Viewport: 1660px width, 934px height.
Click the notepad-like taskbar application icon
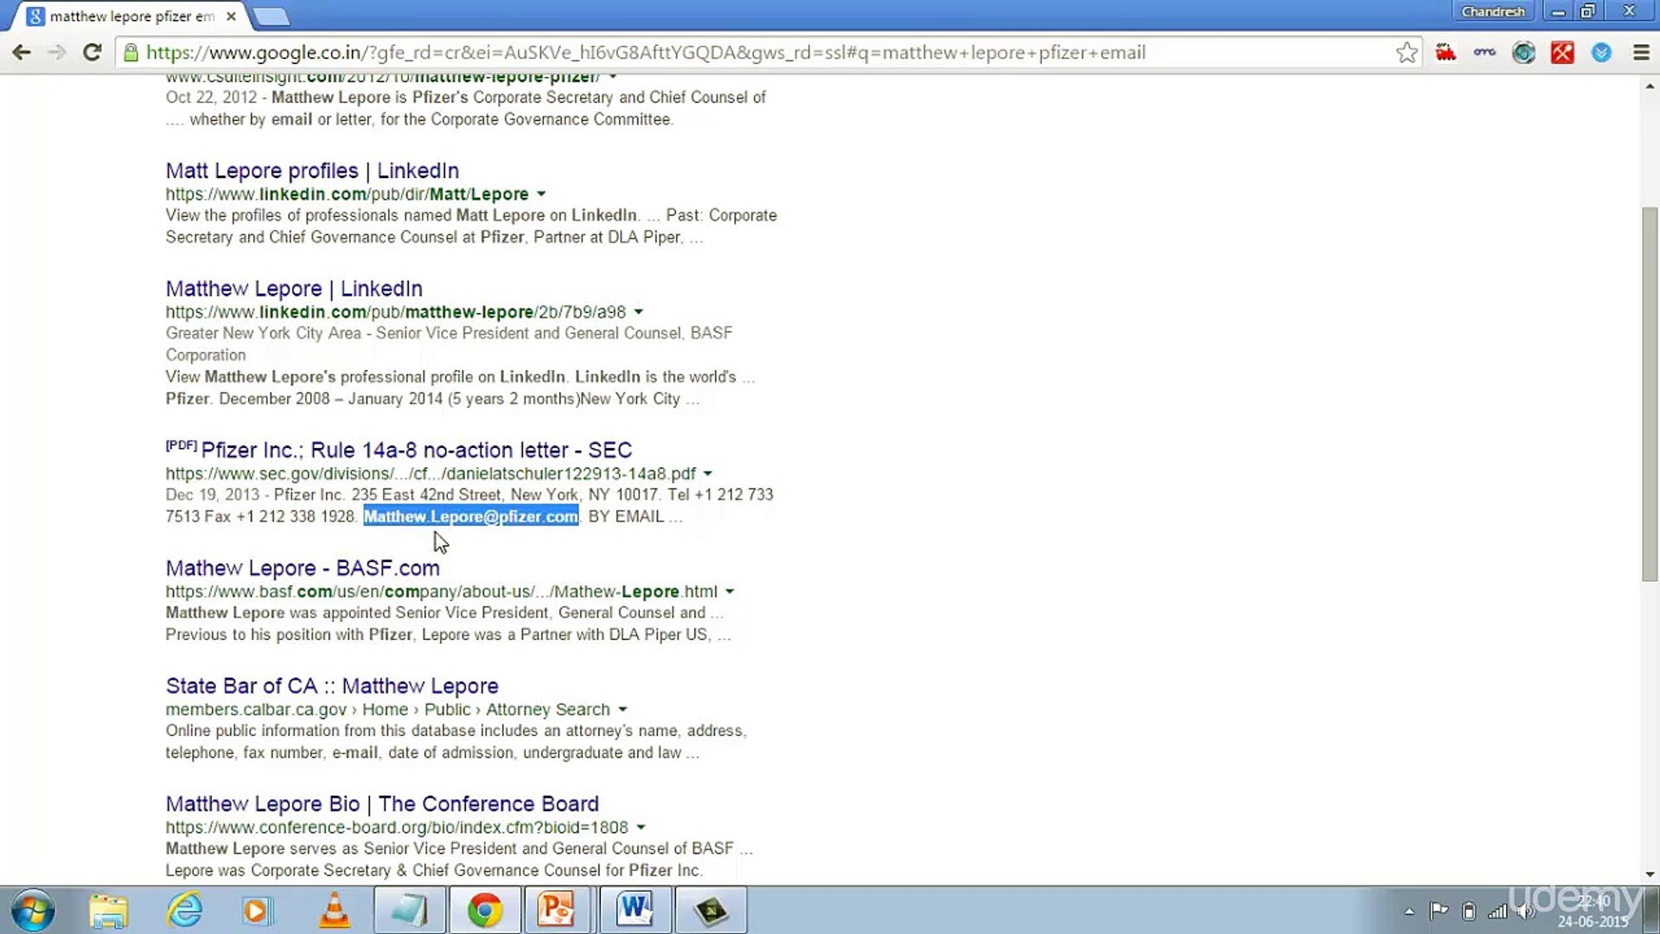410,911
